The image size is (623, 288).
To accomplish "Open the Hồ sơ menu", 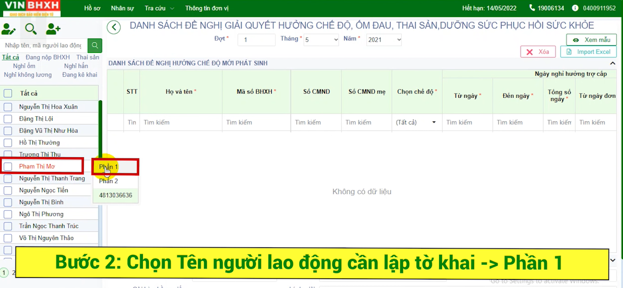I will coord(92,8).
